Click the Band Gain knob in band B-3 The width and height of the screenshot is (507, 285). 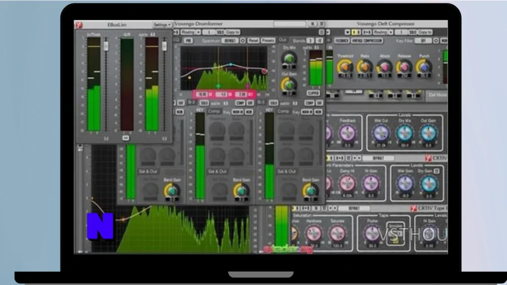coord(310,190)
